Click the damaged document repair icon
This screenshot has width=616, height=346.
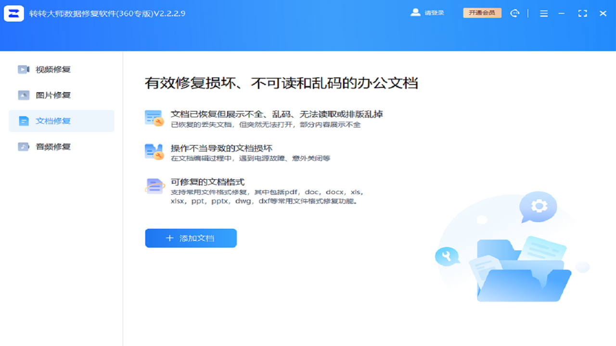pyautogui.click(x=154, y=151)
